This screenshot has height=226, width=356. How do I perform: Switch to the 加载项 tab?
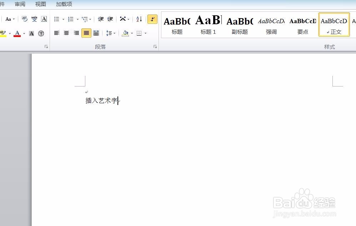[64, 4]
